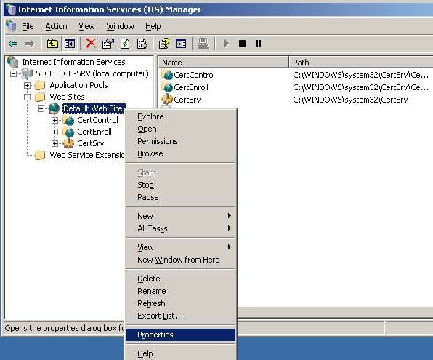This screenshot has width=433, height=360.
Task: Click the Up one level folder icon
Action: pos(52,44)
